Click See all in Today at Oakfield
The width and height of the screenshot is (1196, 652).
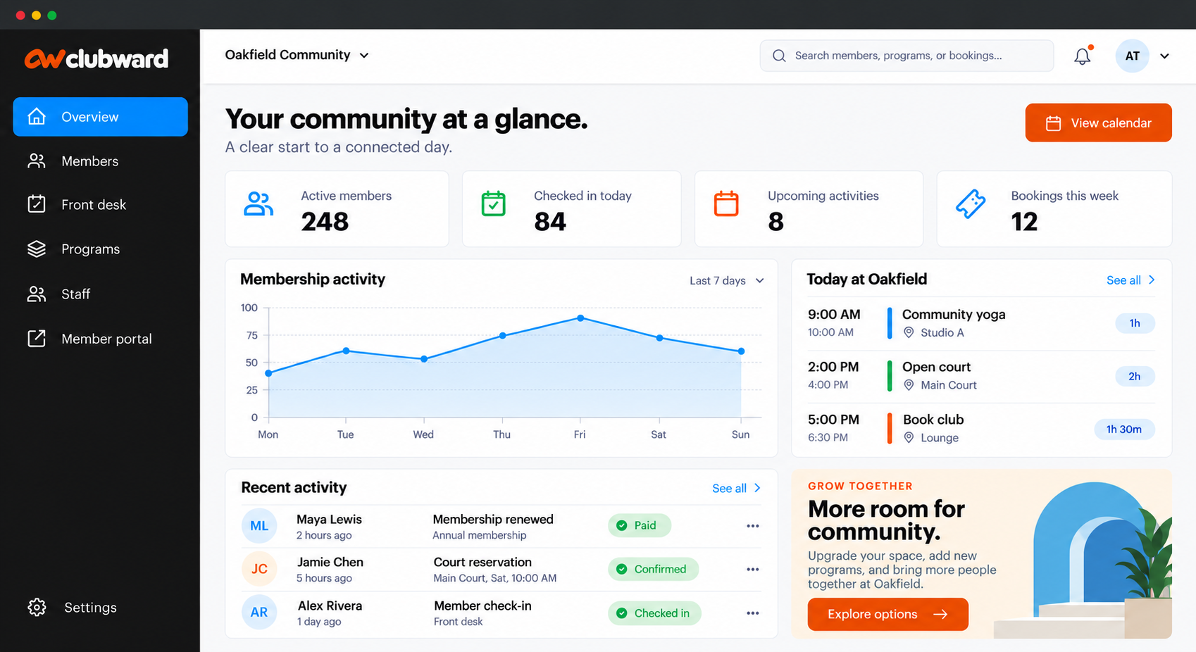1130,280
